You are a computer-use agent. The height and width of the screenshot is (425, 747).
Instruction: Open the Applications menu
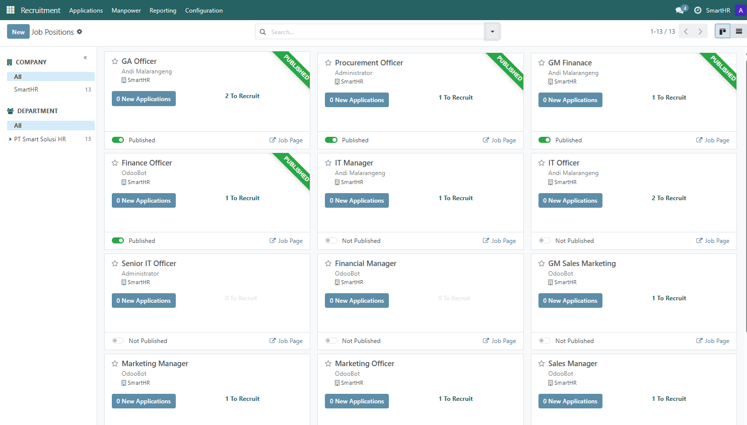pos(86,11)
